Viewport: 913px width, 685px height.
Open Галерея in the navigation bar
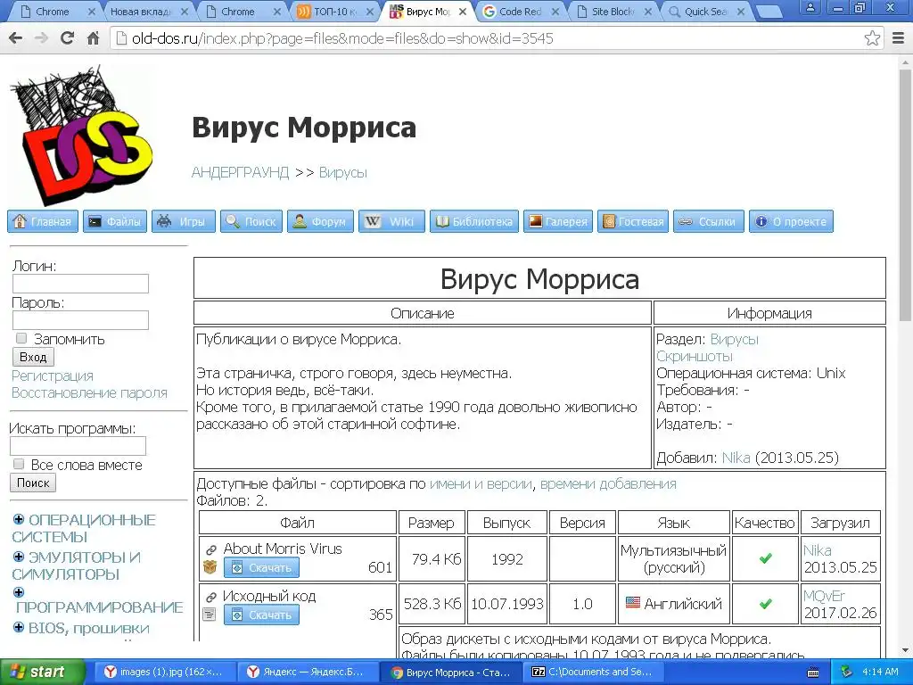pyautogui.click(x=558, y=221)
